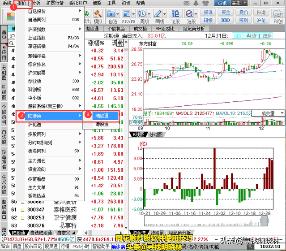Open the 自选股 sidebar item
Image resolution: width=286 pixels, height=251 pixels.
click(4, 137)
